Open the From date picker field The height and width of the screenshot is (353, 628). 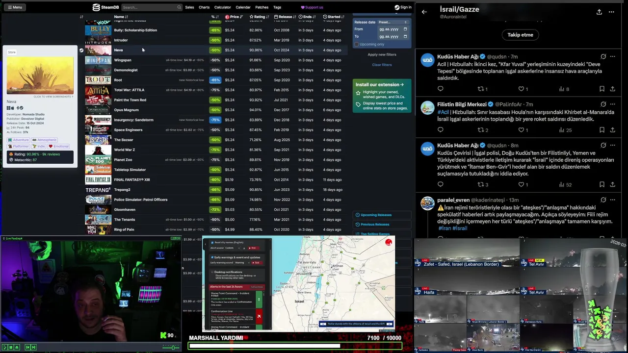click(x=392, y=29)
